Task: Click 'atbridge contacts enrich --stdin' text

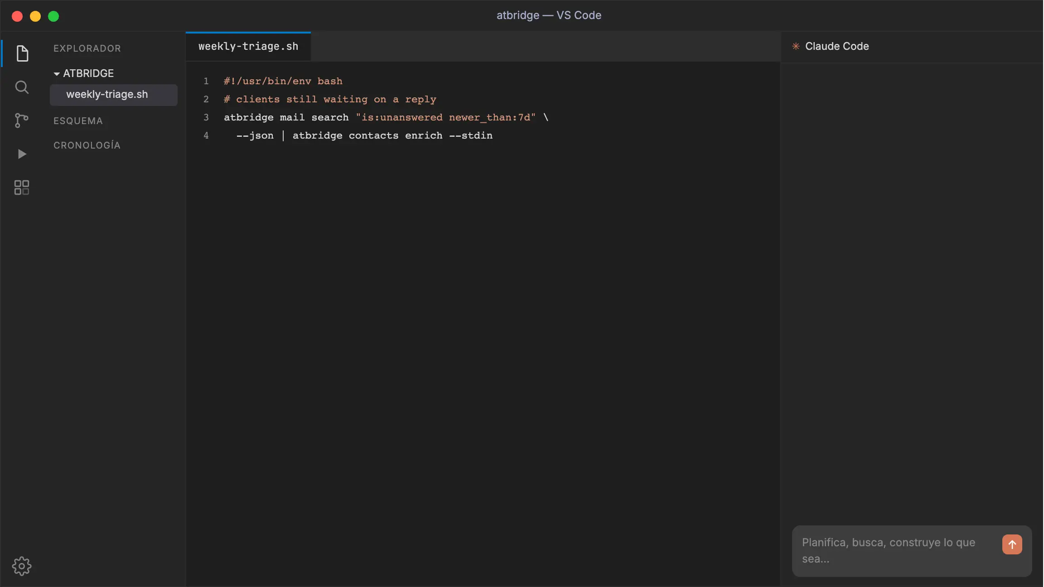Action: (x=392, y=135)
